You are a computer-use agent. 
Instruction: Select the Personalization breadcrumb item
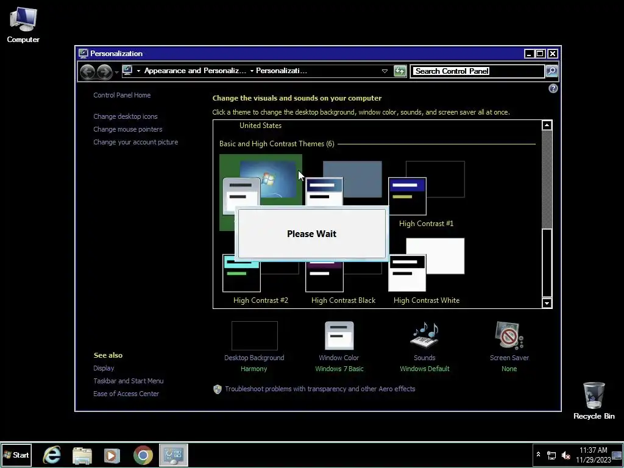[x=282, y=71]
